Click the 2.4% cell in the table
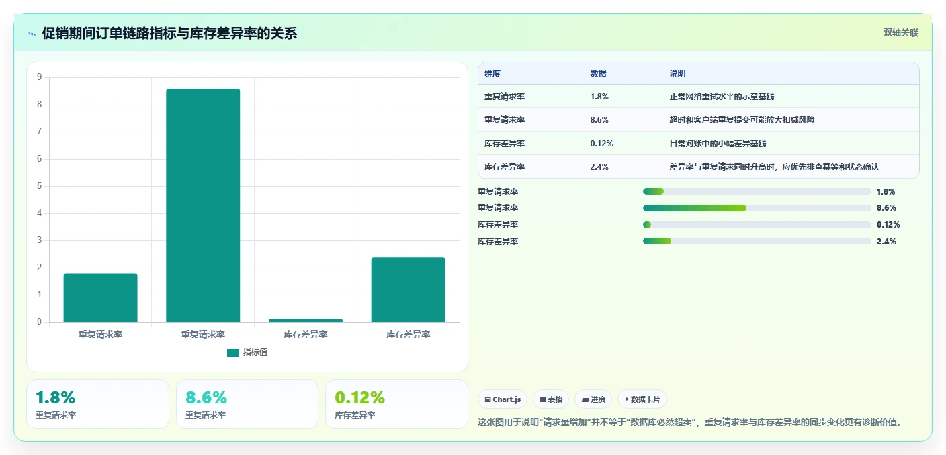Screen dimensions: 946x455 click(x=599, y=167)
